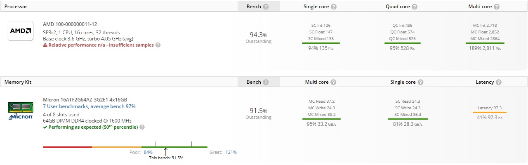Open Micron 16ATF2G64AZ-3G2E1 4x16GB link
The image size is (528, 165).
tap(85, 100)
